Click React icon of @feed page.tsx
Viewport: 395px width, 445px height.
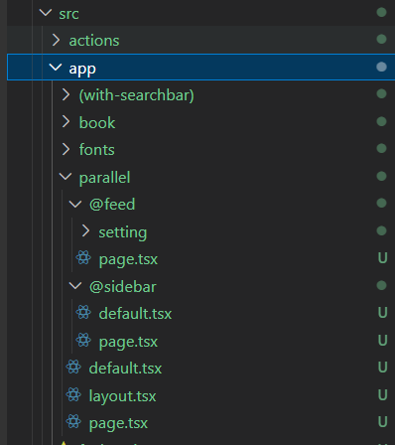(x=83, y=258)
